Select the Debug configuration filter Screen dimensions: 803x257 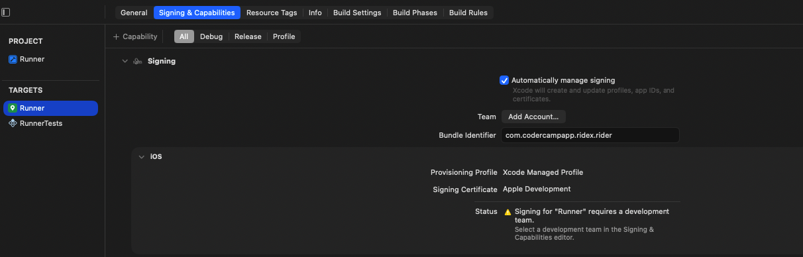click(211, 36)
